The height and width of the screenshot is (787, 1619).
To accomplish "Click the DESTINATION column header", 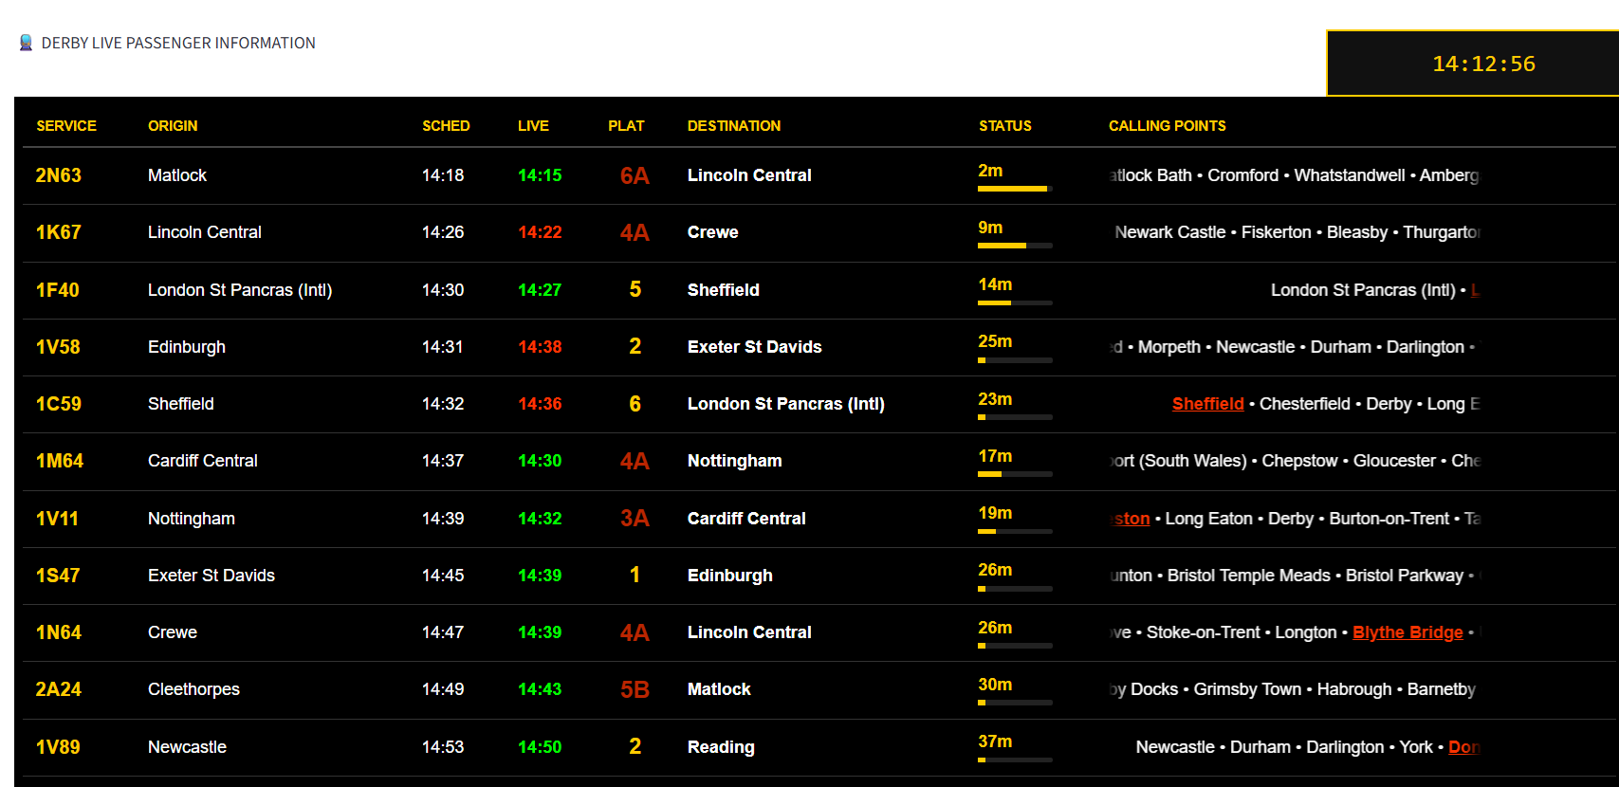I will [733, 126].
